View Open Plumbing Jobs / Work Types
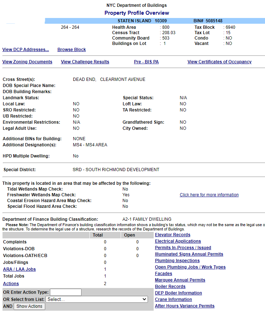The image size is (265, 311). tap(190, 267)
